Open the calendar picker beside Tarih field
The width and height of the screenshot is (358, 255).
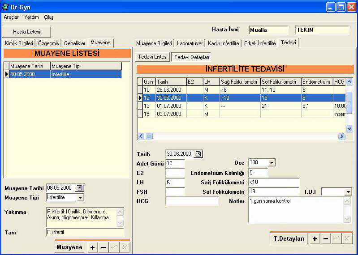(198, 154)
